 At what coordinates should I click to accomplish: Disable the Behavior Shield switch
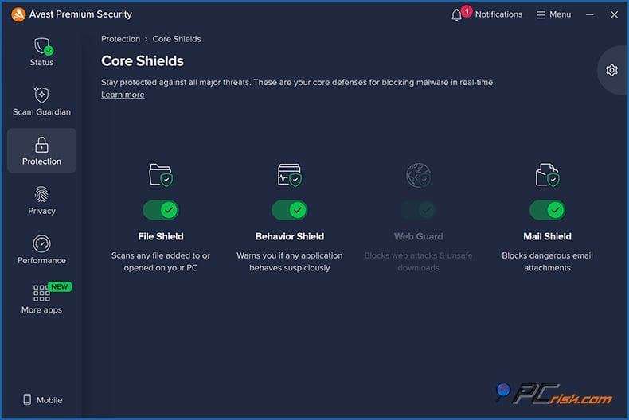(x=290, y=210)
